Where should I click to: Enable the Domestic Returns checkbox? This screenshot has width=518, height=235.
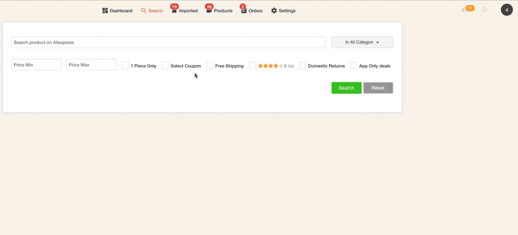pos(303,65)
